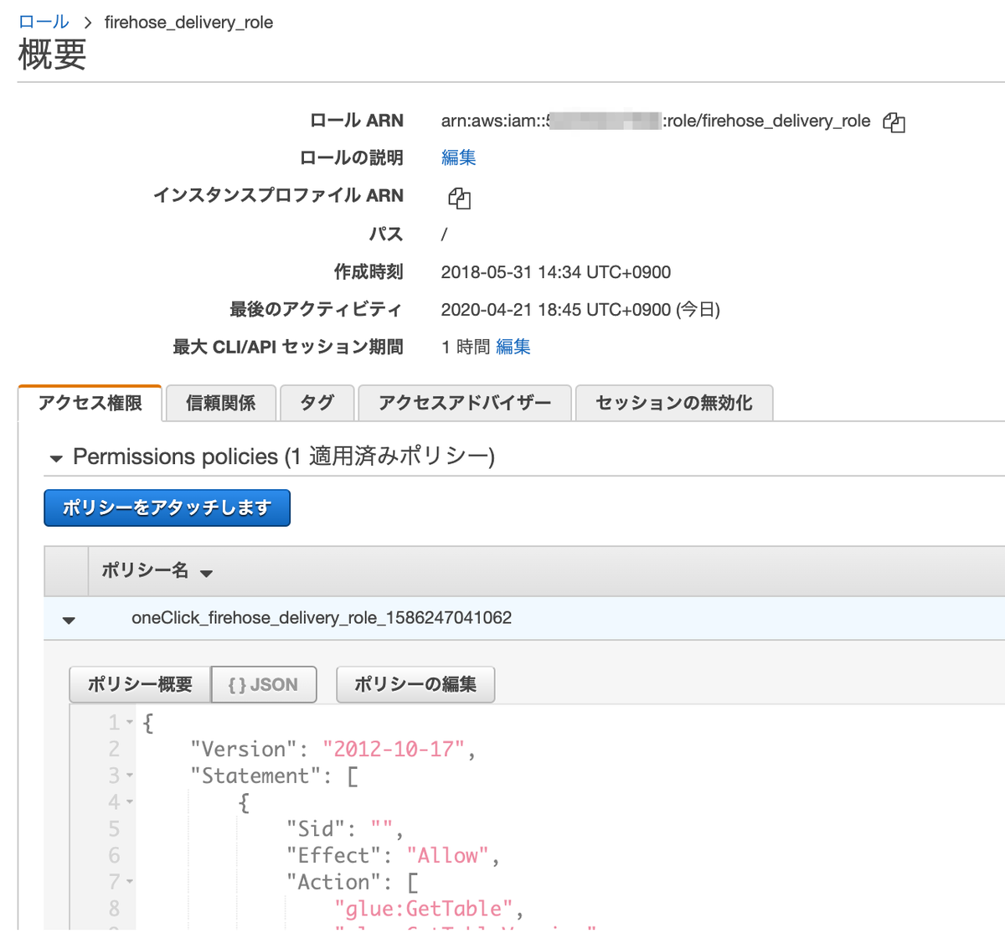The image size is (1005, 933).
Task: Click the creation time 2018-05-31 14:34 value
Action: 556,272
